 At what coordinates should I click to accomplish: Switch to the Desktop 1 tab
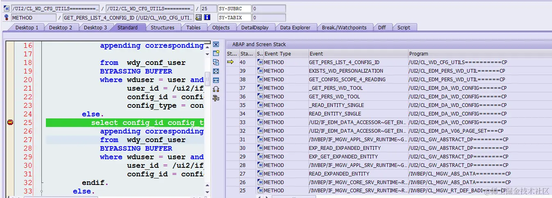tap(27, 27)
